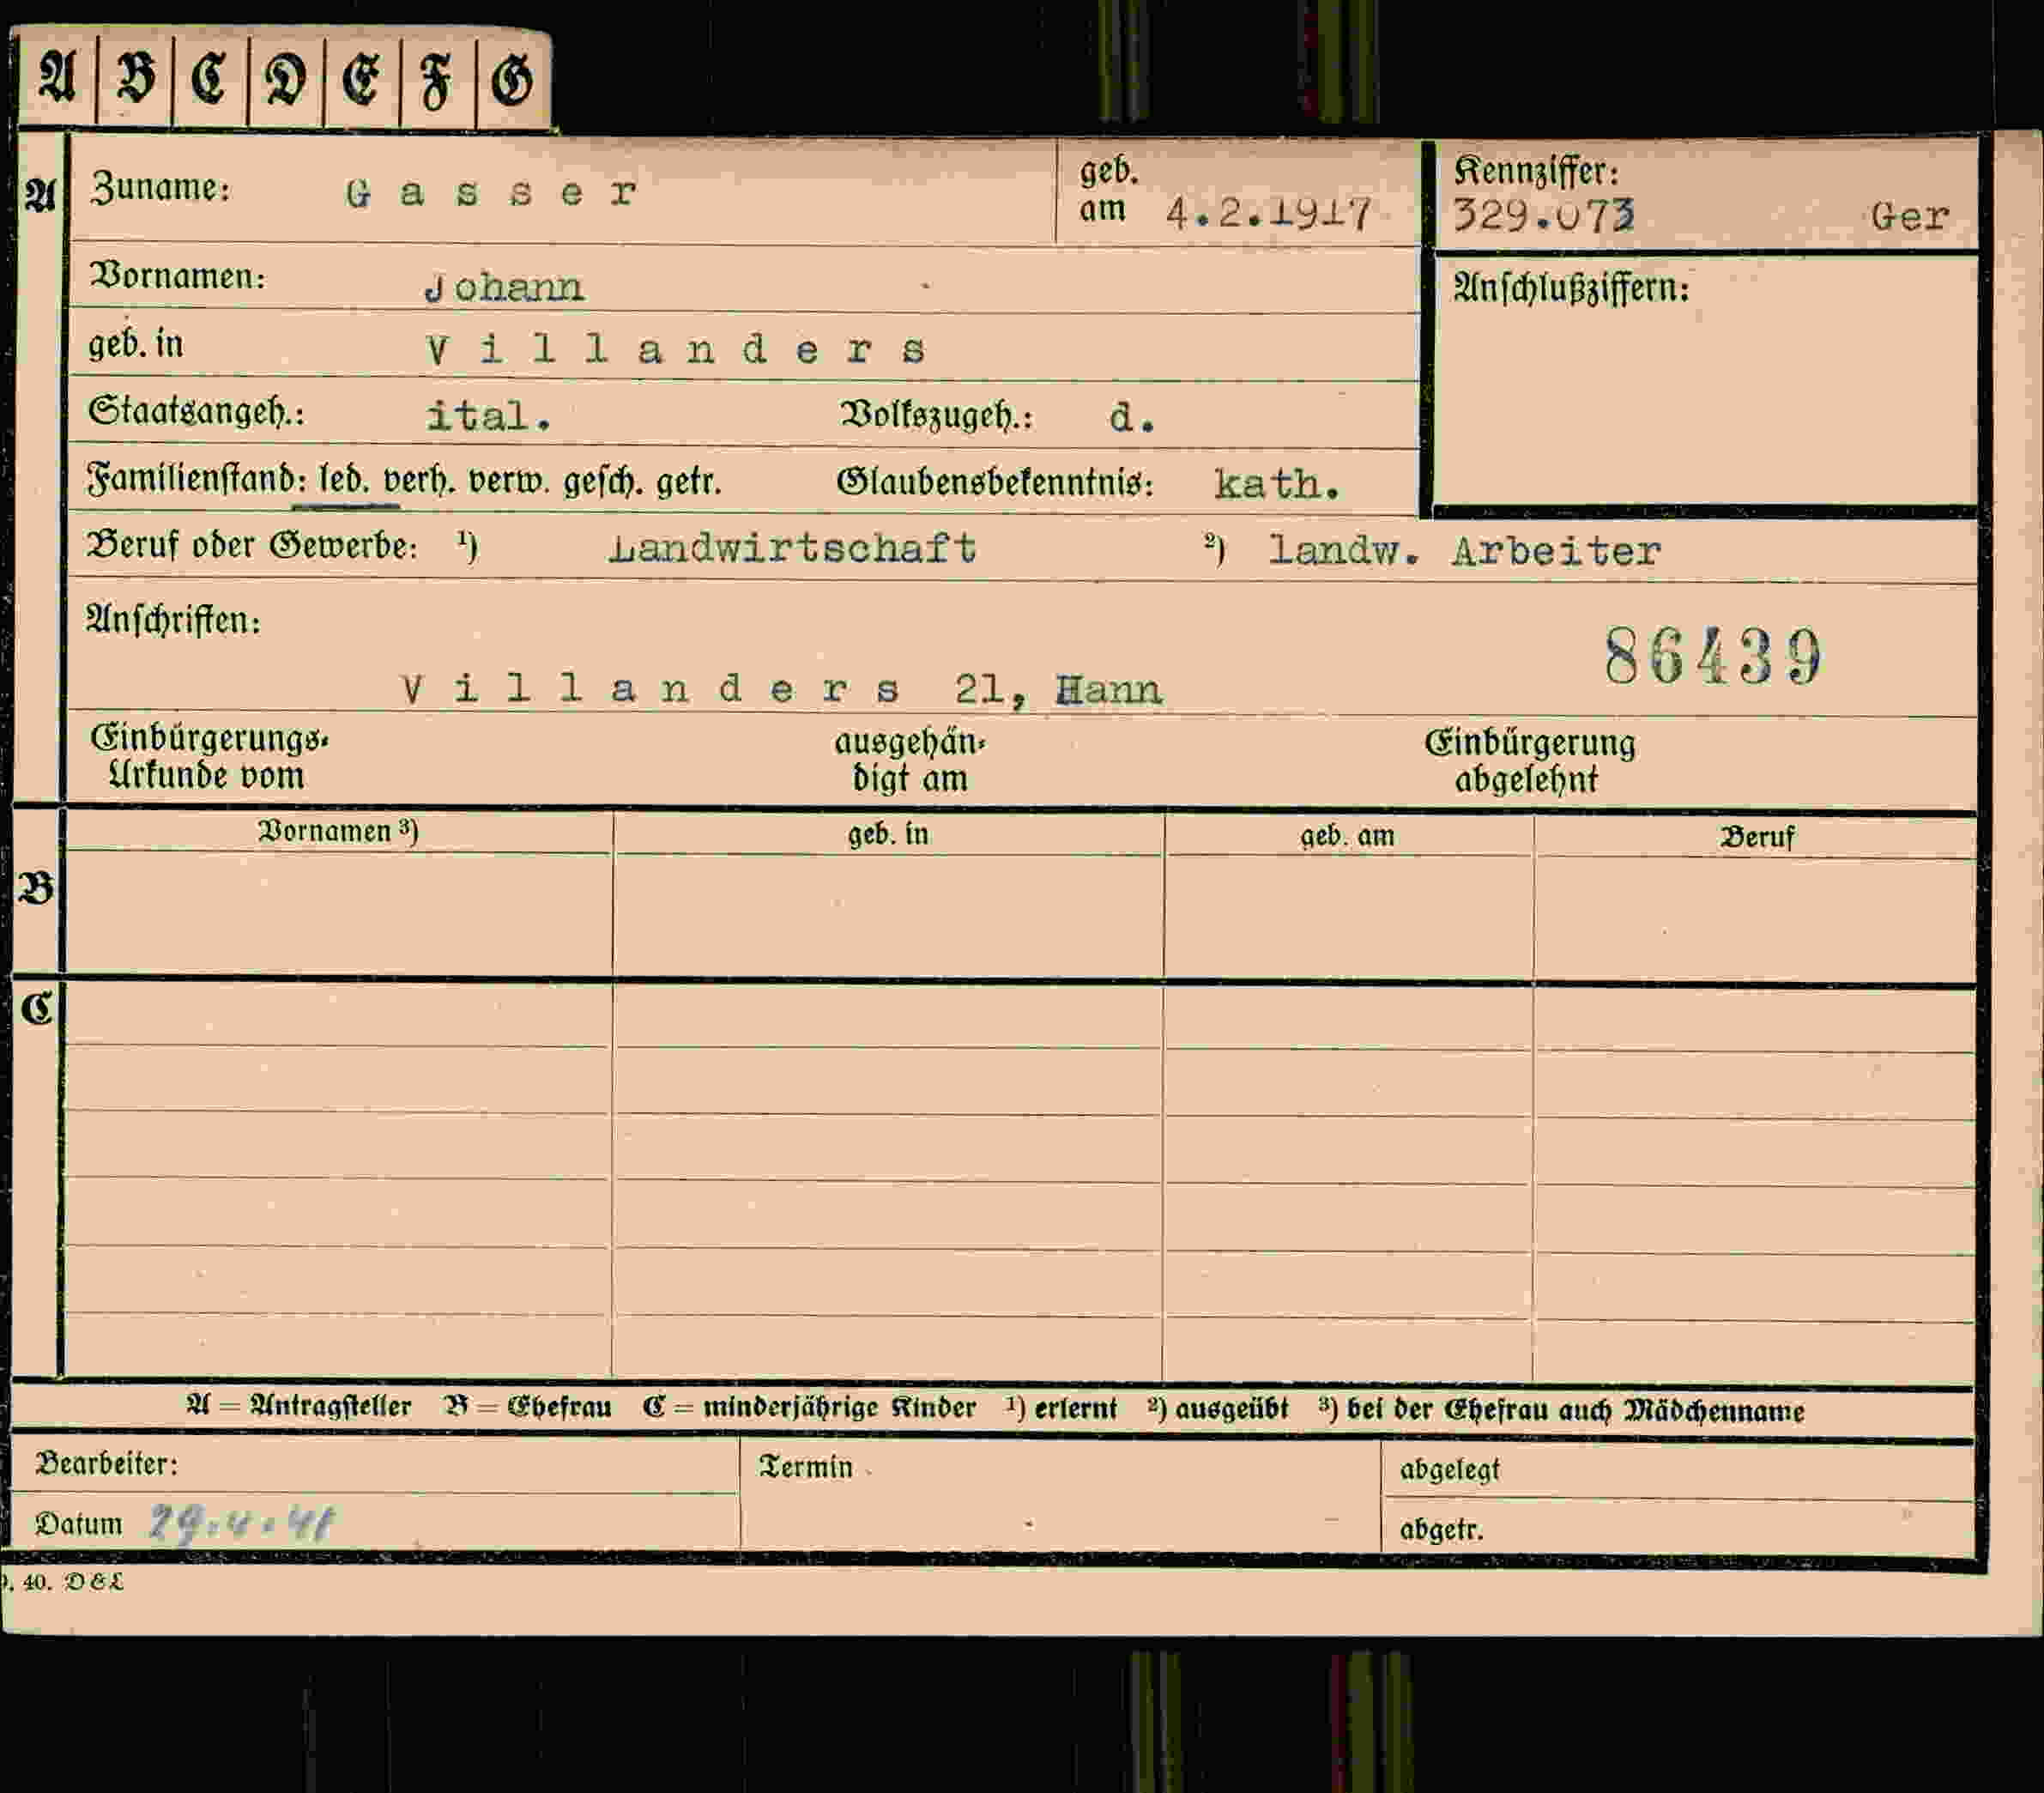Click the typed surname 'Gasser'
2044x1793 pixels.
tap(491, 192)
